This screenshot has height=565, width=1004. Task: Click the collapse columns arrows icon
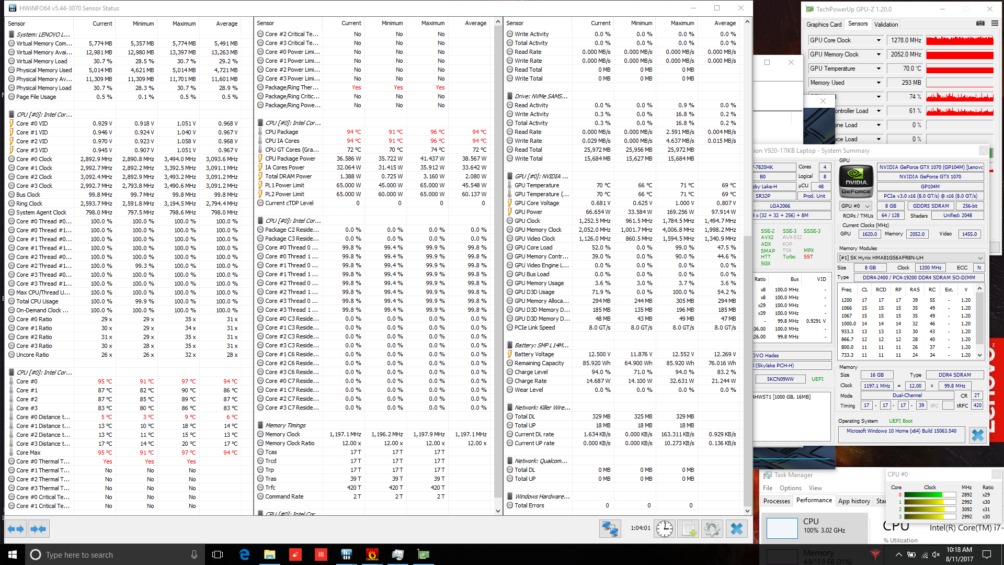tap(38, 529)
